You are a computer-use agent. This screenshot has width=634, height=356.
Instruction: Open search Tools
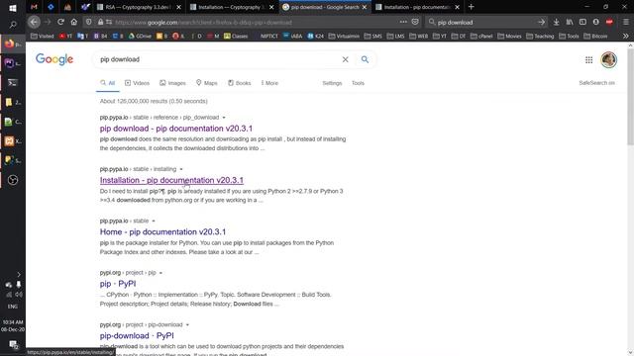point(358,83)
